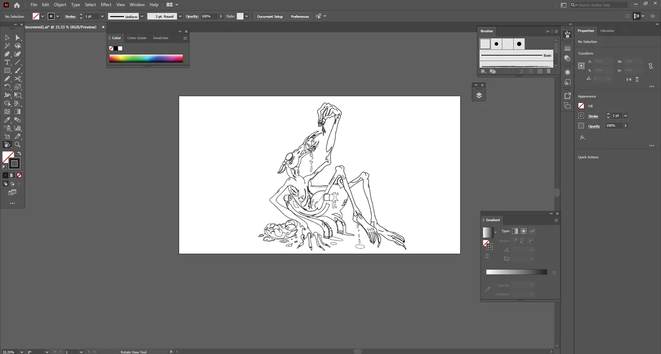The height and width of the screenshot is (354, 661).
Task: Open the Window menu
Action: click(x=137, y=5)
